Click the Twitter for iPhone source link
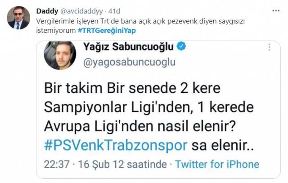Viewport: 288px width, 183px height. 217,164
